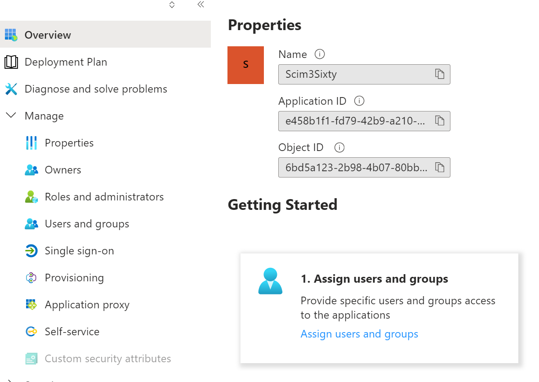Click the Provisioning icon in sidebar
This screenshot has height=382, width=539.
pos(31,278)
